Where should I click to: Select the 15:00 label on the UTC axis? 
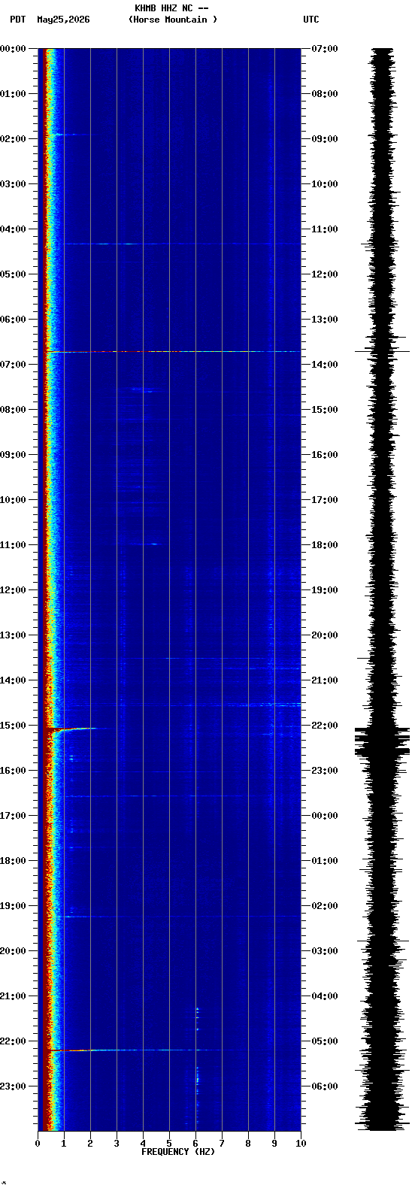click(325, 410)
